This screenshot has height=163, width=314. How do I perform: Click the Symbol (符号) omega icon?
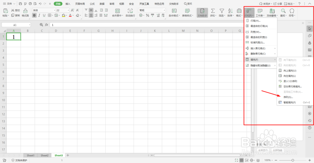[292, 11]
